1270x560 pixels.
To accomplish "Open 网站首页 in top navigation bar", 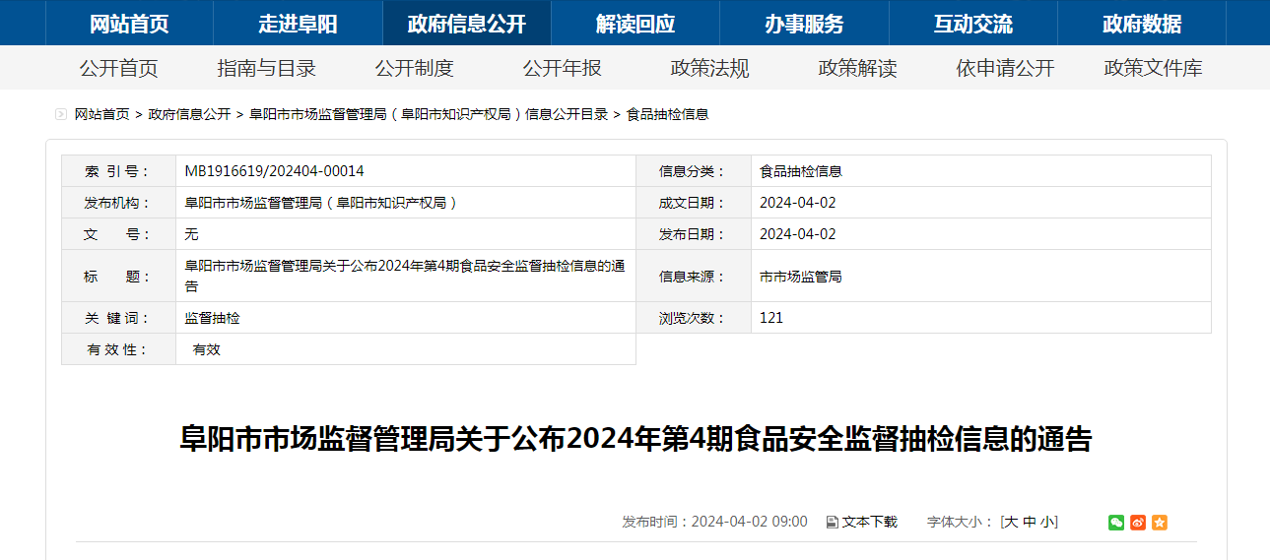I will pos(129,24).
